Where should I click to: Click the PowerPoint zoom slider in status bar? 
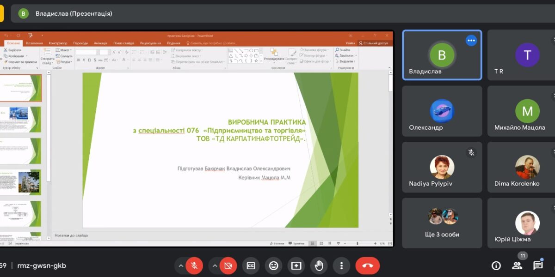[357, 243]
